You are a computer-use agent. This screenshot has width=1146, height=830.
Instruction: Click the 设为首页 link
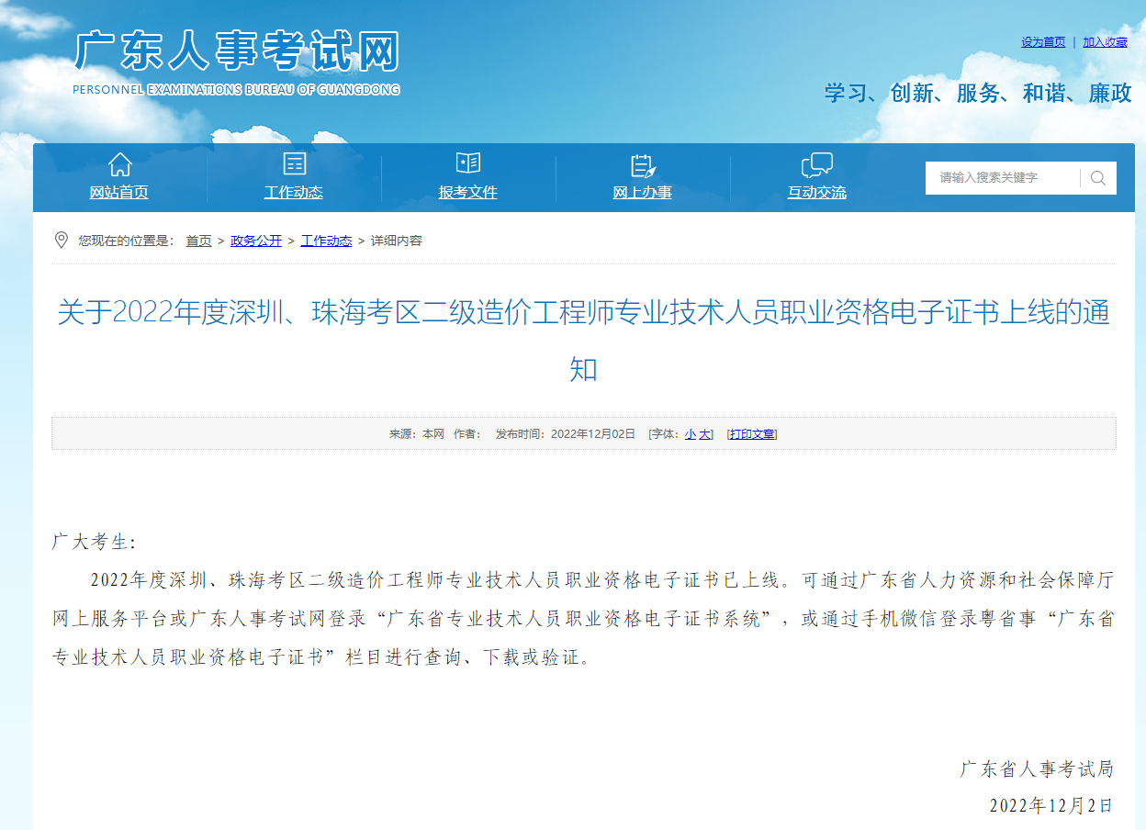(x=1043, y=42)
